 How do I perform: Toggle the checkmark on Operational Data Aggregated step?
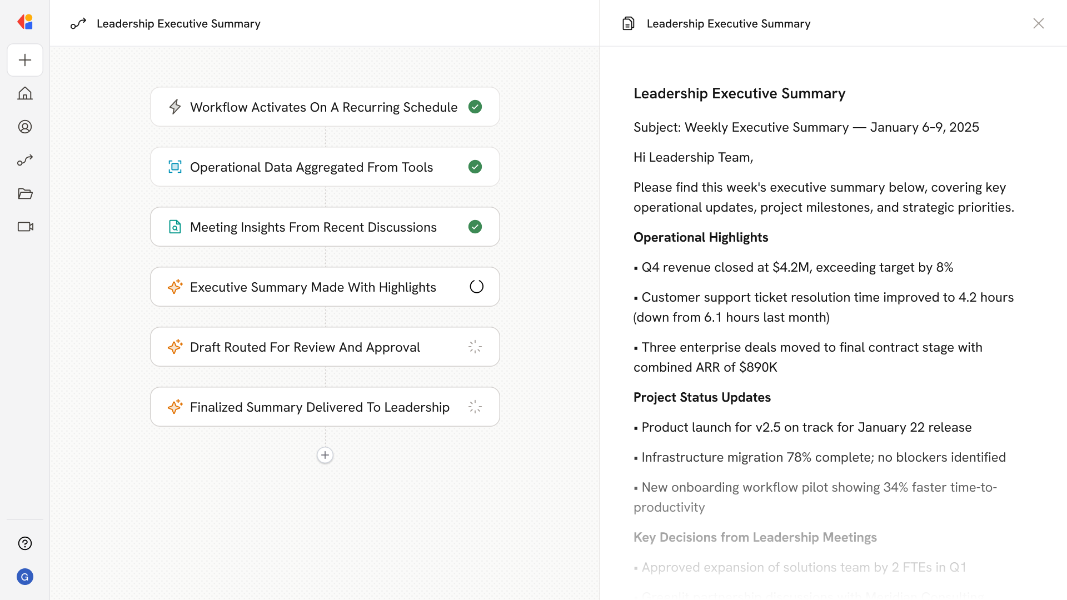coord(475,167)
